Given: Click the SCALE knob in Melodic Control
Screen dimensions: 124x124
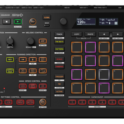Looking at the screenshot, I should tap(31, 41).
